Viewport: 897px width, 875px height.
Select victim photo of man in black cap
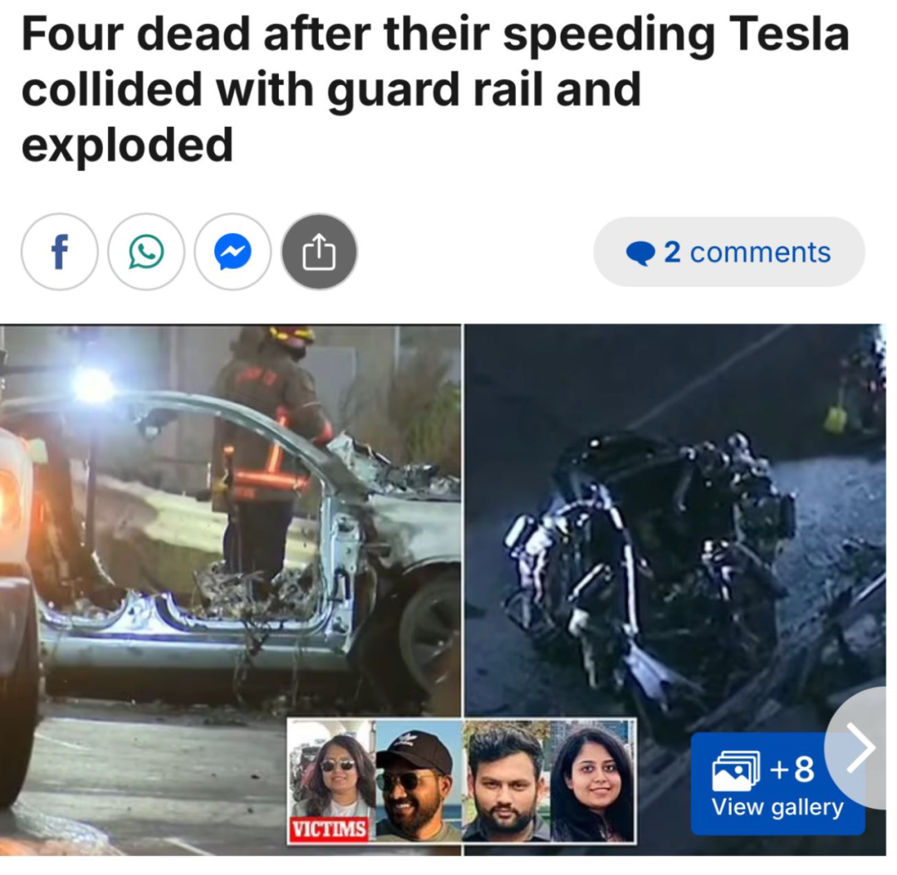pyautogui.click(x=419, y=781)
